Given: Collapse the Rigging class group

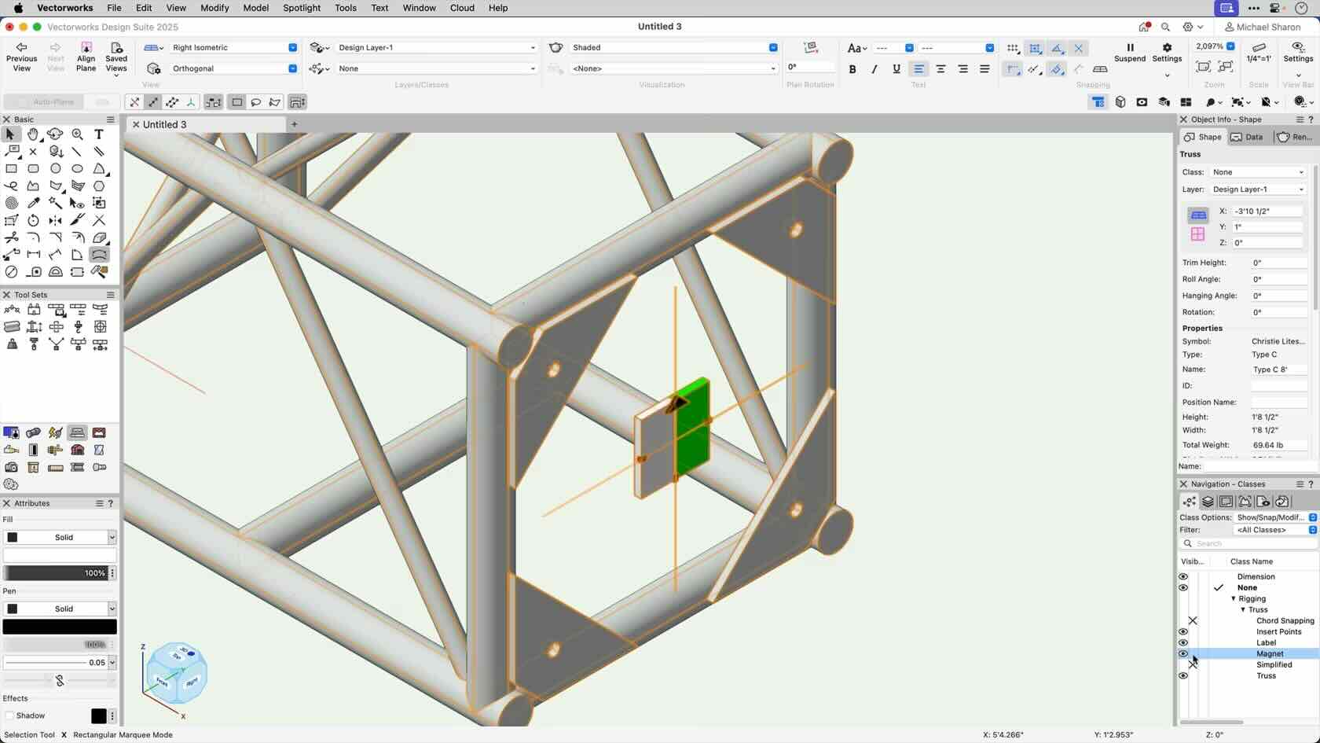Looking at the screenshot, I should 1234,598.
